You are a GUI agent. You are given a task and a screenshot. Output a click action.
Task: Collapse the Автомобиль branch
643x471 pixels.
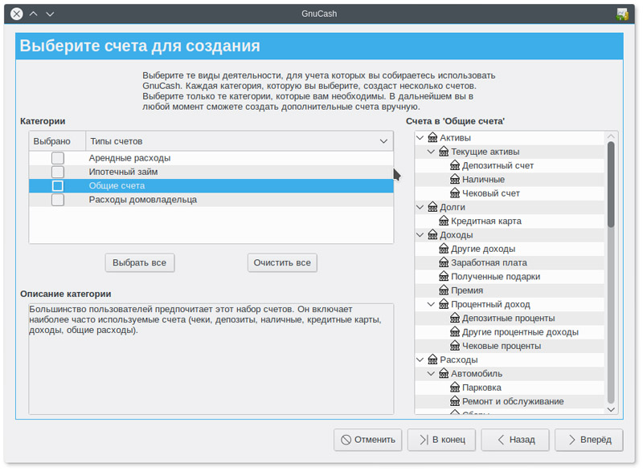(x=431, y=374)
